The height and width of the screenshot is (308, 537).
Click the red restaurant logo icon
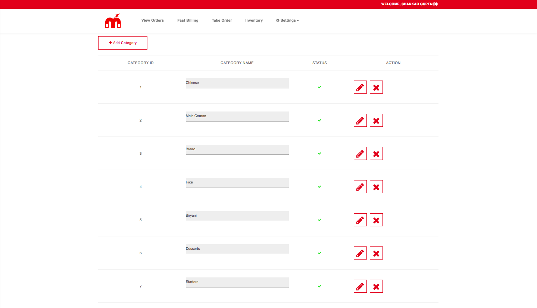pos(113,21)
